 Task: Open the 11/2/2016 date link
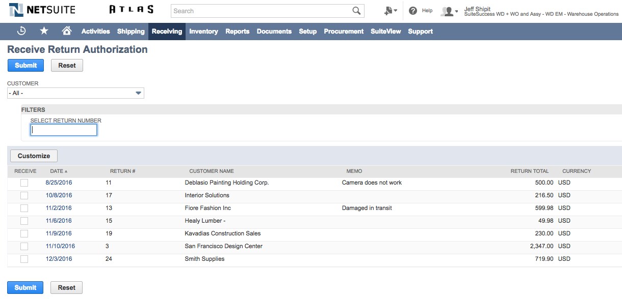pos(59,208)
